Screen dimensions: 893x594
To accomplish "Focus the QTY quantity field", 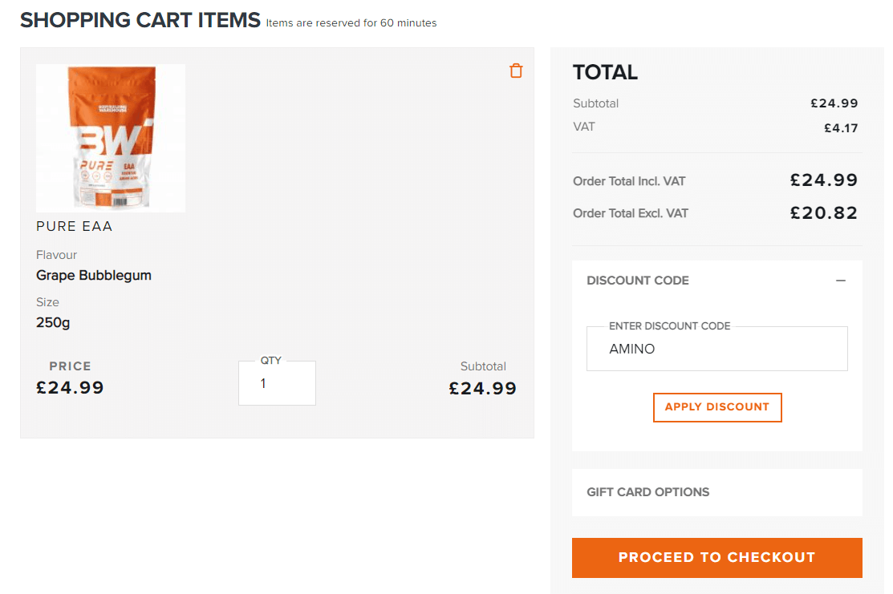I will [x=277, y=383].
